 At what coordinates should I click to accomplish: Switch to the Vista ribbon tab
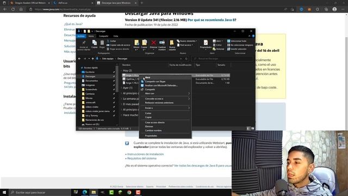116,36
